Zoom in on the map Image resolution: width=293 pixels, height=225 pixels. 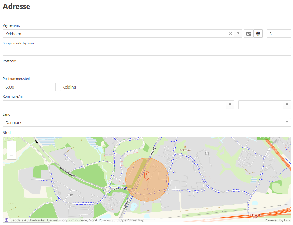(x=12, y=146)
